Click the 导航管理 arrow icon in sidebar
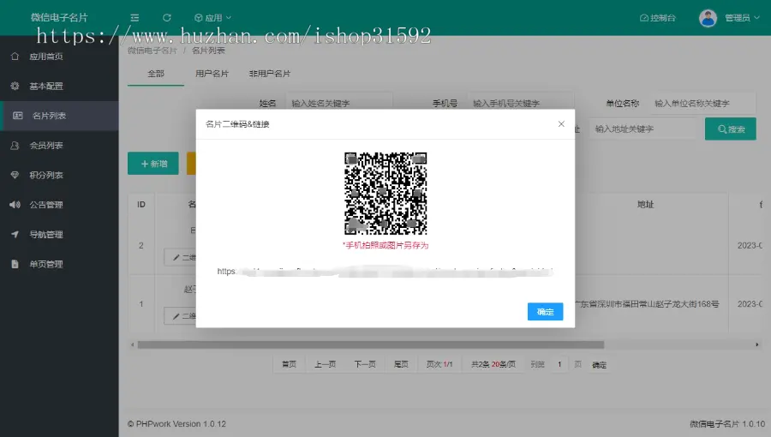 (15, 235)
